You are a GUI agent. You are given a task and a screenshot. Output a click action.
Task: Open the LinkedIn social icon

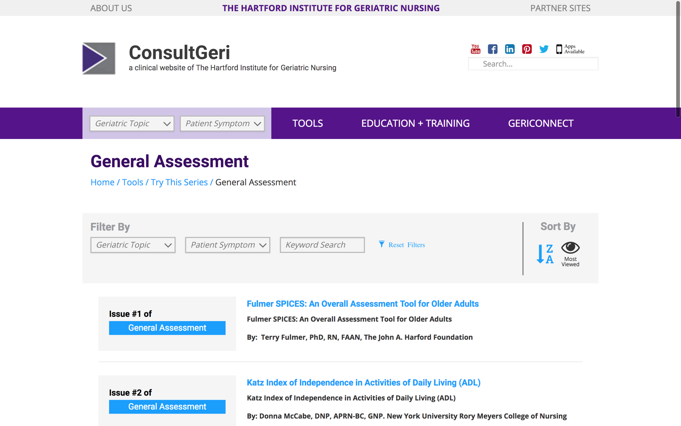(510, 49)
